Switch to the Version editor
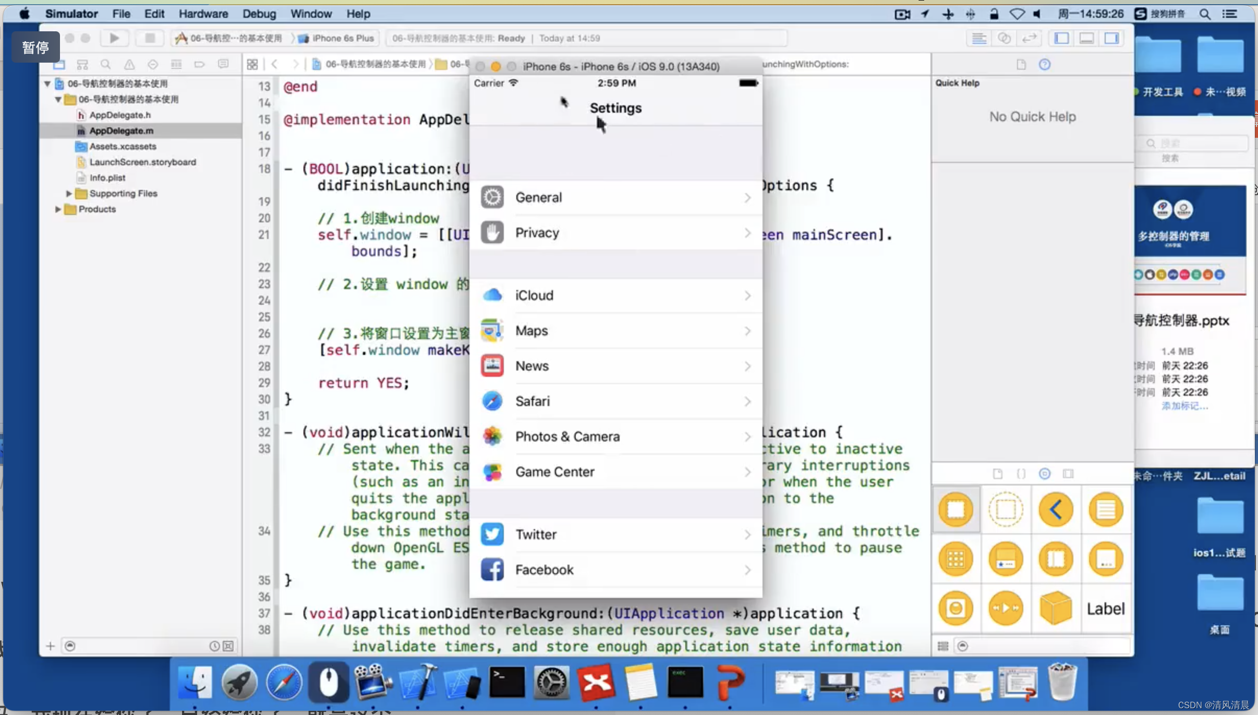This screenshot has height=715, width=1258. click(1029, 38)
